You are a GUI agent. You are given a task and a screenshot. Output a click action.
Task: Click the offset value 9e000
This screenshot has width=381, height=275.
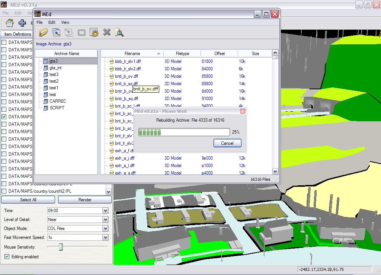207,158
